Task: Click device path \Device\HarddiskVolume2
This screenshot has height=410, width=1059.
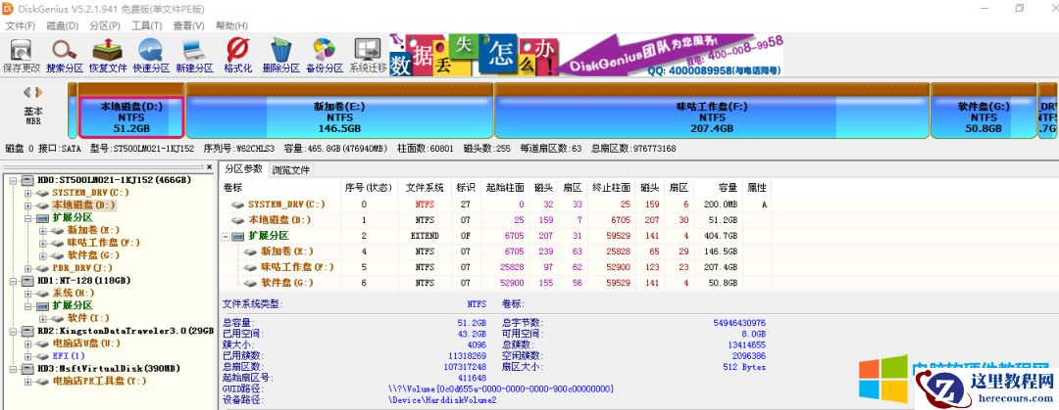Action: coord(441,400)
